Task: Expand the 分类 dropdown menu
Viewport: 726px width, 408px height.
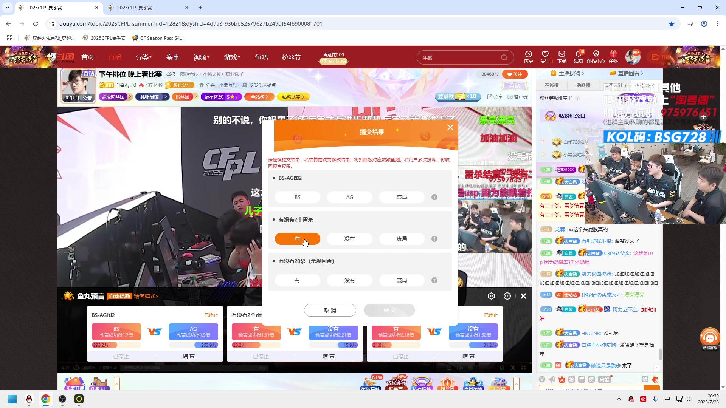Action: [144, 57]
